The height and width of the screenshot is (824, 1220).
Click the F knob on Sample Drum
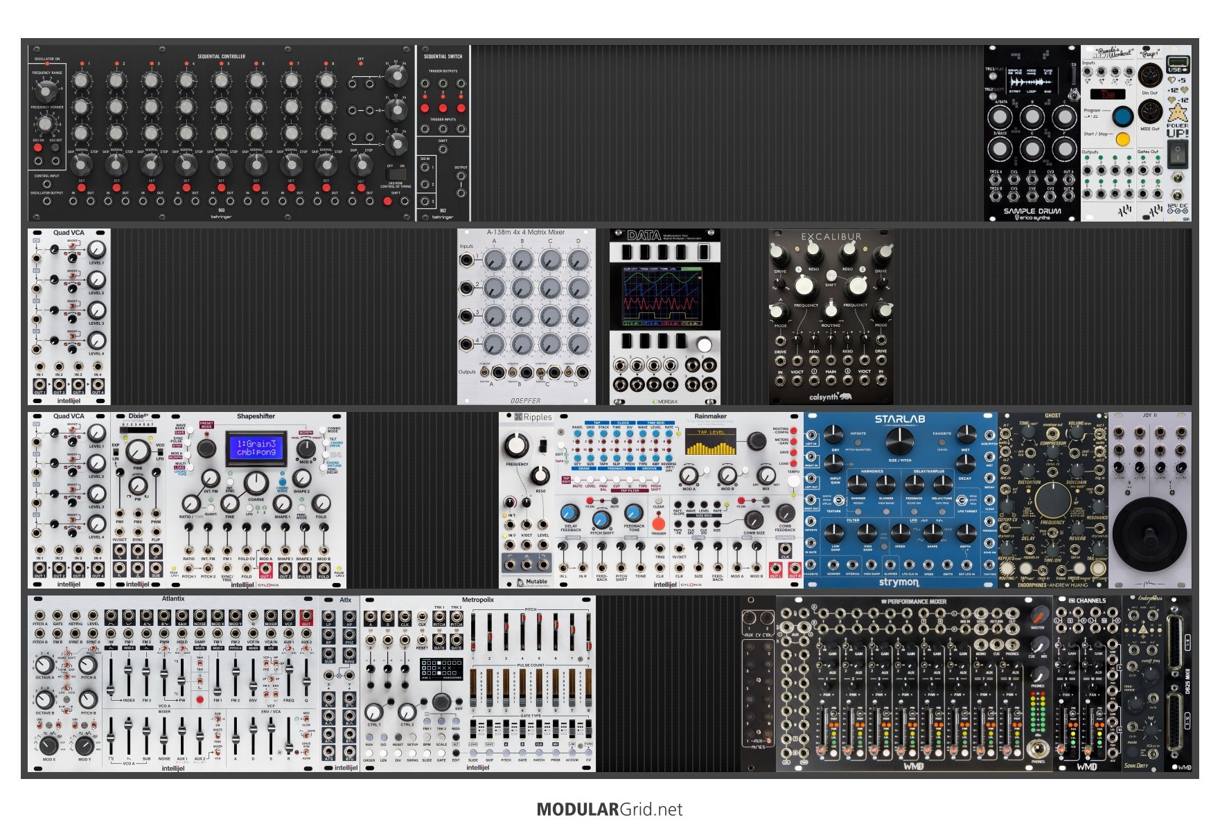point(1064,148)
